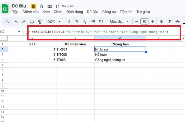Open the Chèn menu
Viewport: 185px width, 122px height.
[58, 12]
